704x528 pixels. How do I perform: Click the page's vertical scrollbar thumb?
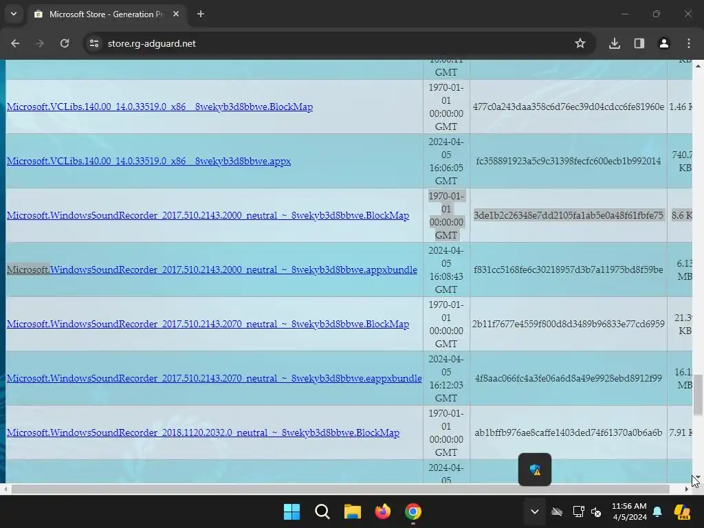pos(698,395)
